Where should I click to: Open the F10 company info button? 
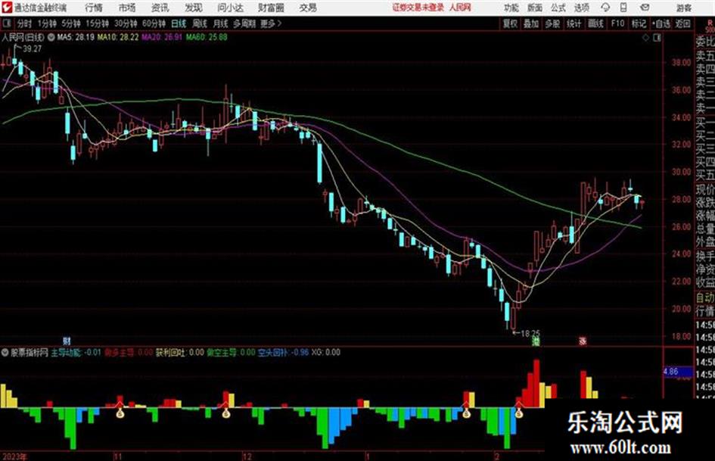617,23
